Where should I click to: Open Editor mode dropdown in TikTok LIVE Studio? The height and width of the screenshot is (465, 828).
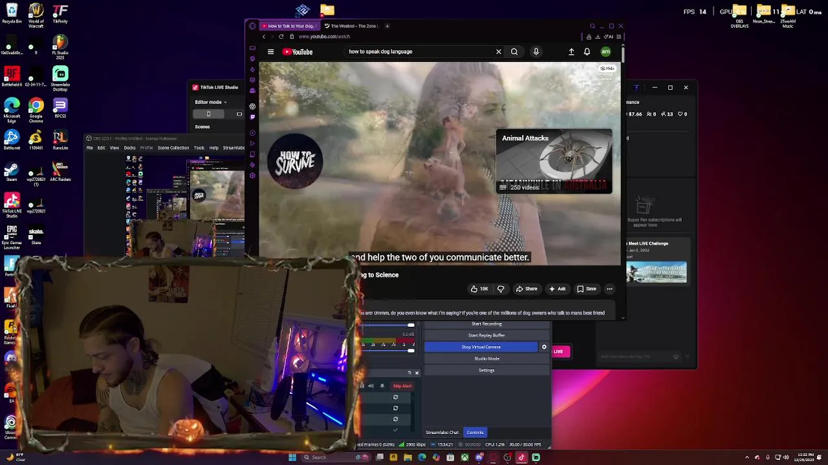coord(211,102)
